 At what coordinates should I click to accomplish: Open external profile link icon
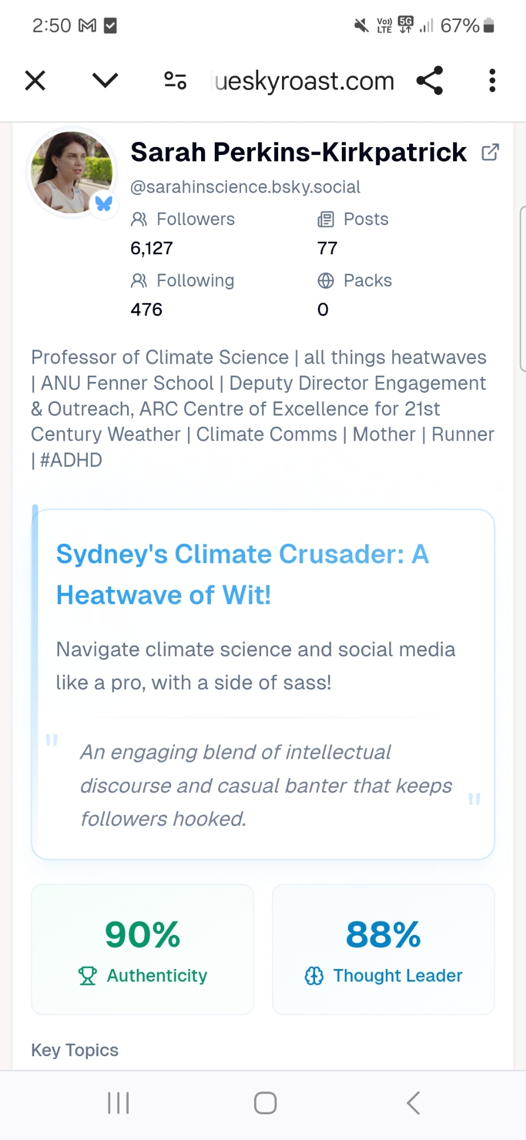coord(490,152)
